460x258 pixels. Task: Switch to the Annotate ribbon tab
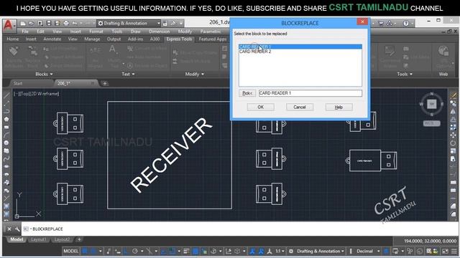point(52,39)
